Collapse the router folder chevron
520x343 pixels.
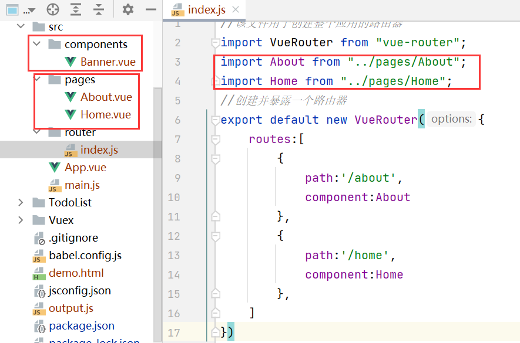pyautogui.click(x=37, y=132)
